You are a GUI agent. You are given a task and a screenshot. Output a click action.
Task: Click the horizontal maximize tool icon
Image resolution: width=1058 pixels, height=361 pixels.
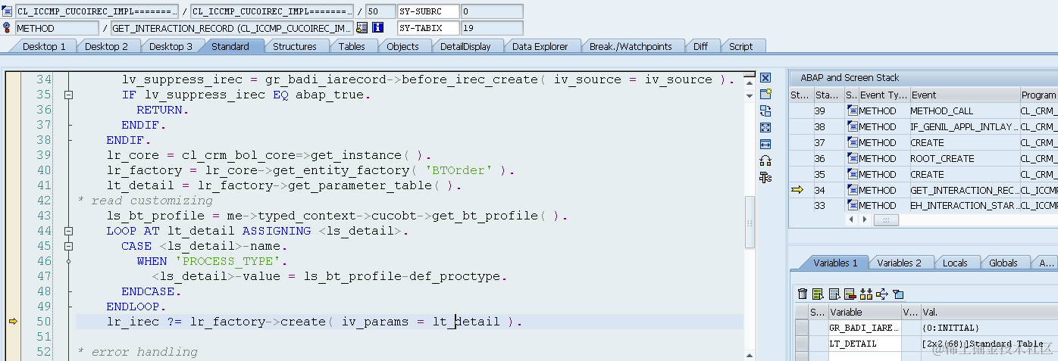(765, 144)
